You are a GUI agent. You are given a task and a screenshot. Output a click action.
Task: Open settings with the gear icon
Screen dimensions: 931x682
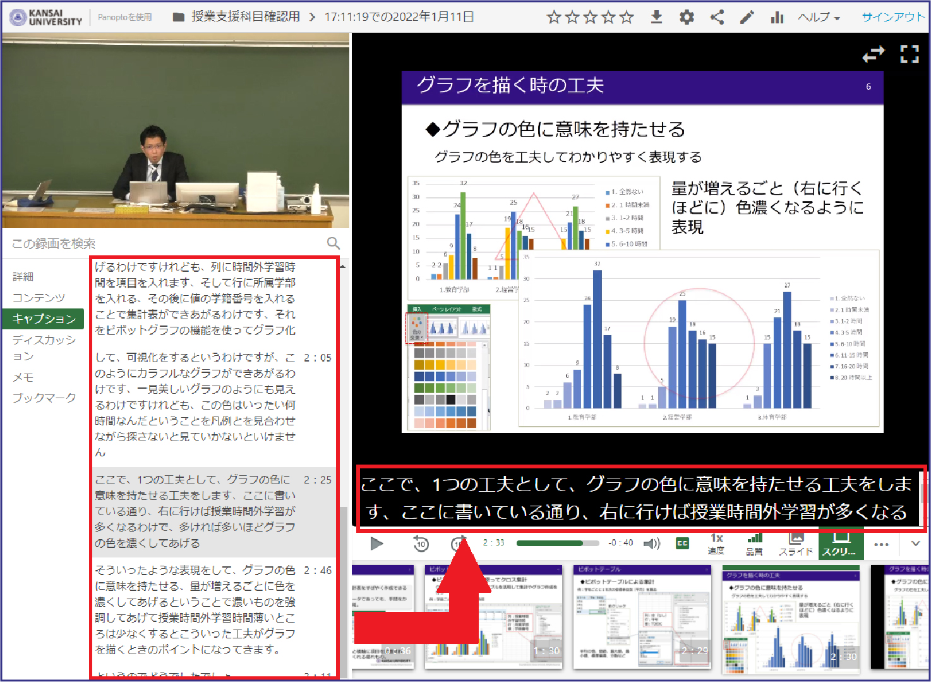(687, 17)
